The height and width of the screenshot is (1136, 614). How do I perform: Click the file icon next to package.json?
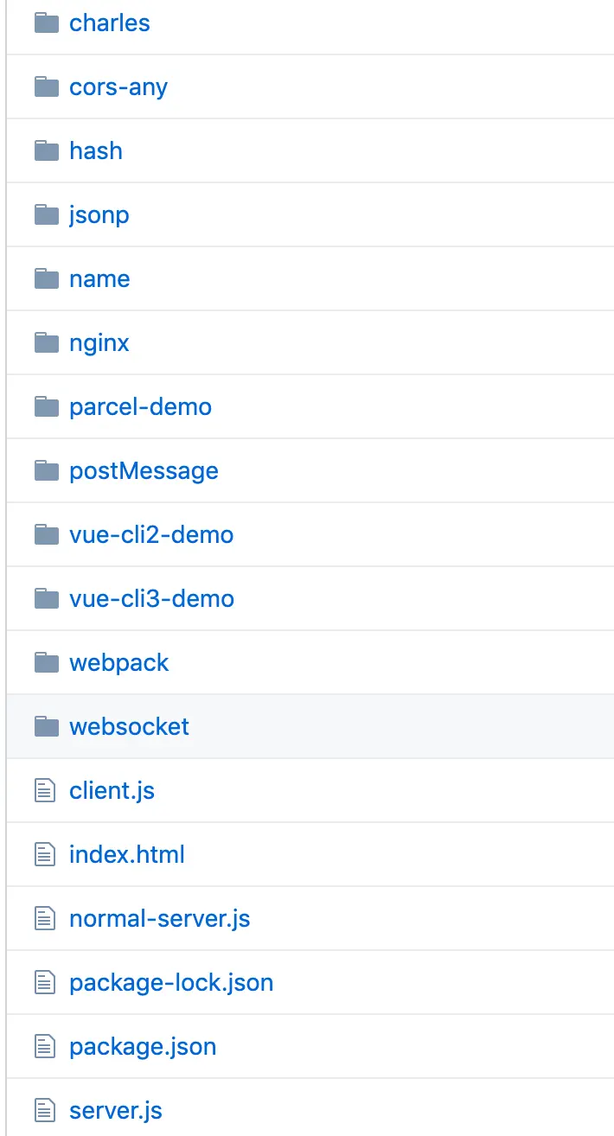tap(45, 1046)
